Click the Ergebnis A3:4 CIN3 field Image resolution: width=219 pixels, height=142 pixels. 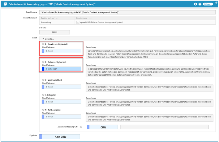(x=60, y=137)
